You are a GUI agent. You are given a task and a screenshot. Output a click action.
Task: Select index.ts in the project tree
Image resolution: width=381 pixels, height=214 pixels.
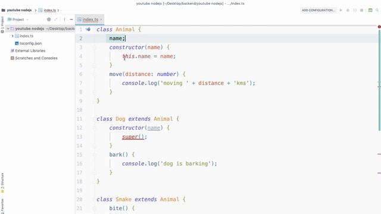tap(26, 36)
